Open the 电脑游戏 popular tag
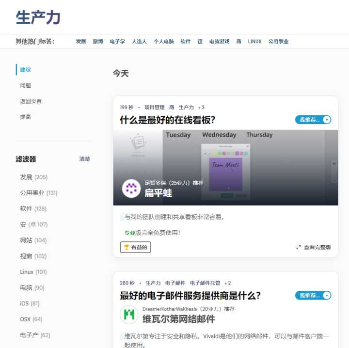The image size is (349, 348). 219,42
